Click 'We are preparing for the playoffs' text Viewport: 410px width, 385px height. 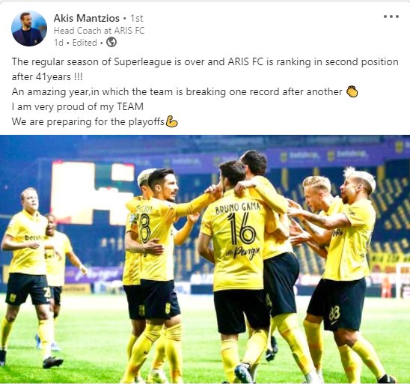[88, 121]
